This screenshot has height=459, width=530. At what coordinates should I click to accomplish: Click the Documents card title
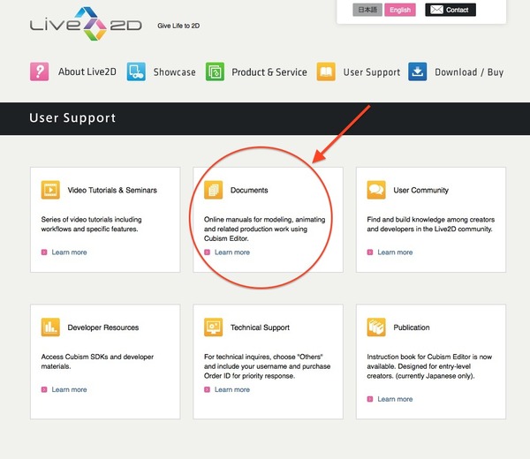pos(249,190)
